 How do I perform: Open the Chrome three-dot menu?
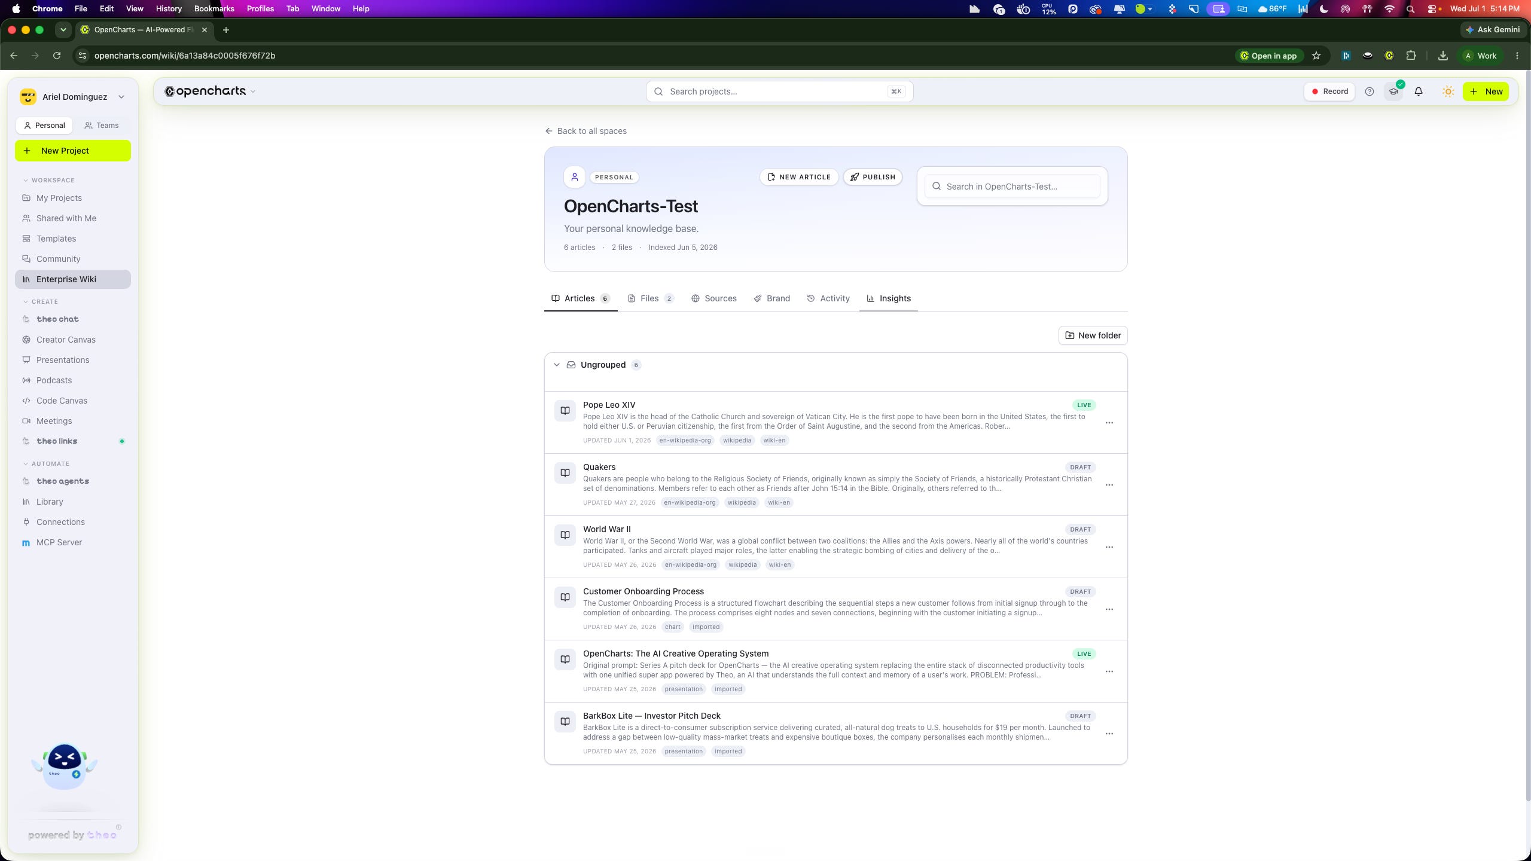pos(1517,56)
